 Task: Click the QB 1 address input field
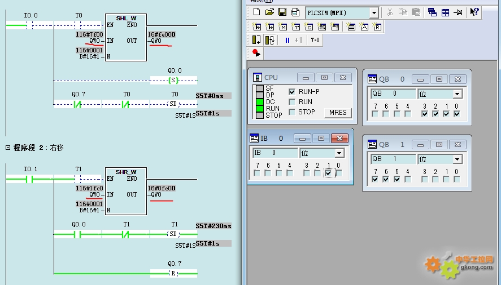[x=393, y=159]
